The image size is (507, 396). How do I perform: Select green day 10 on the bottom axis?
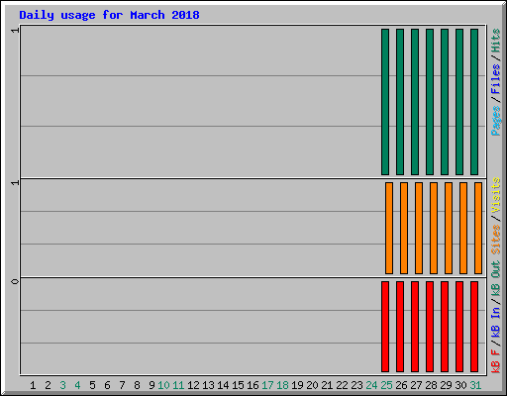click(163, 385)
